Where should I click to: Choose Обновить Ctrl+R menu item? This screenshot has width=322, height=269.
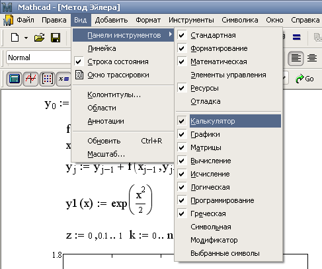(x=123, y=141)
